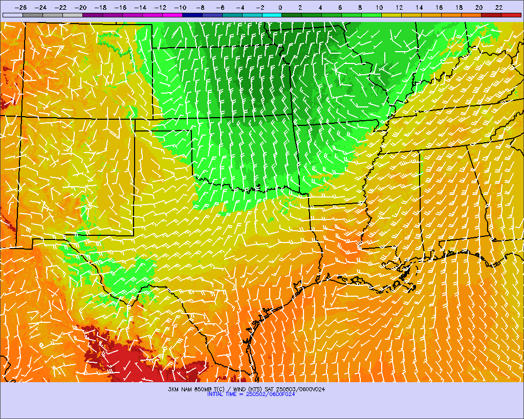Click the negative '-12' color scale label
The image size is (524, 419).
[160, 8]
